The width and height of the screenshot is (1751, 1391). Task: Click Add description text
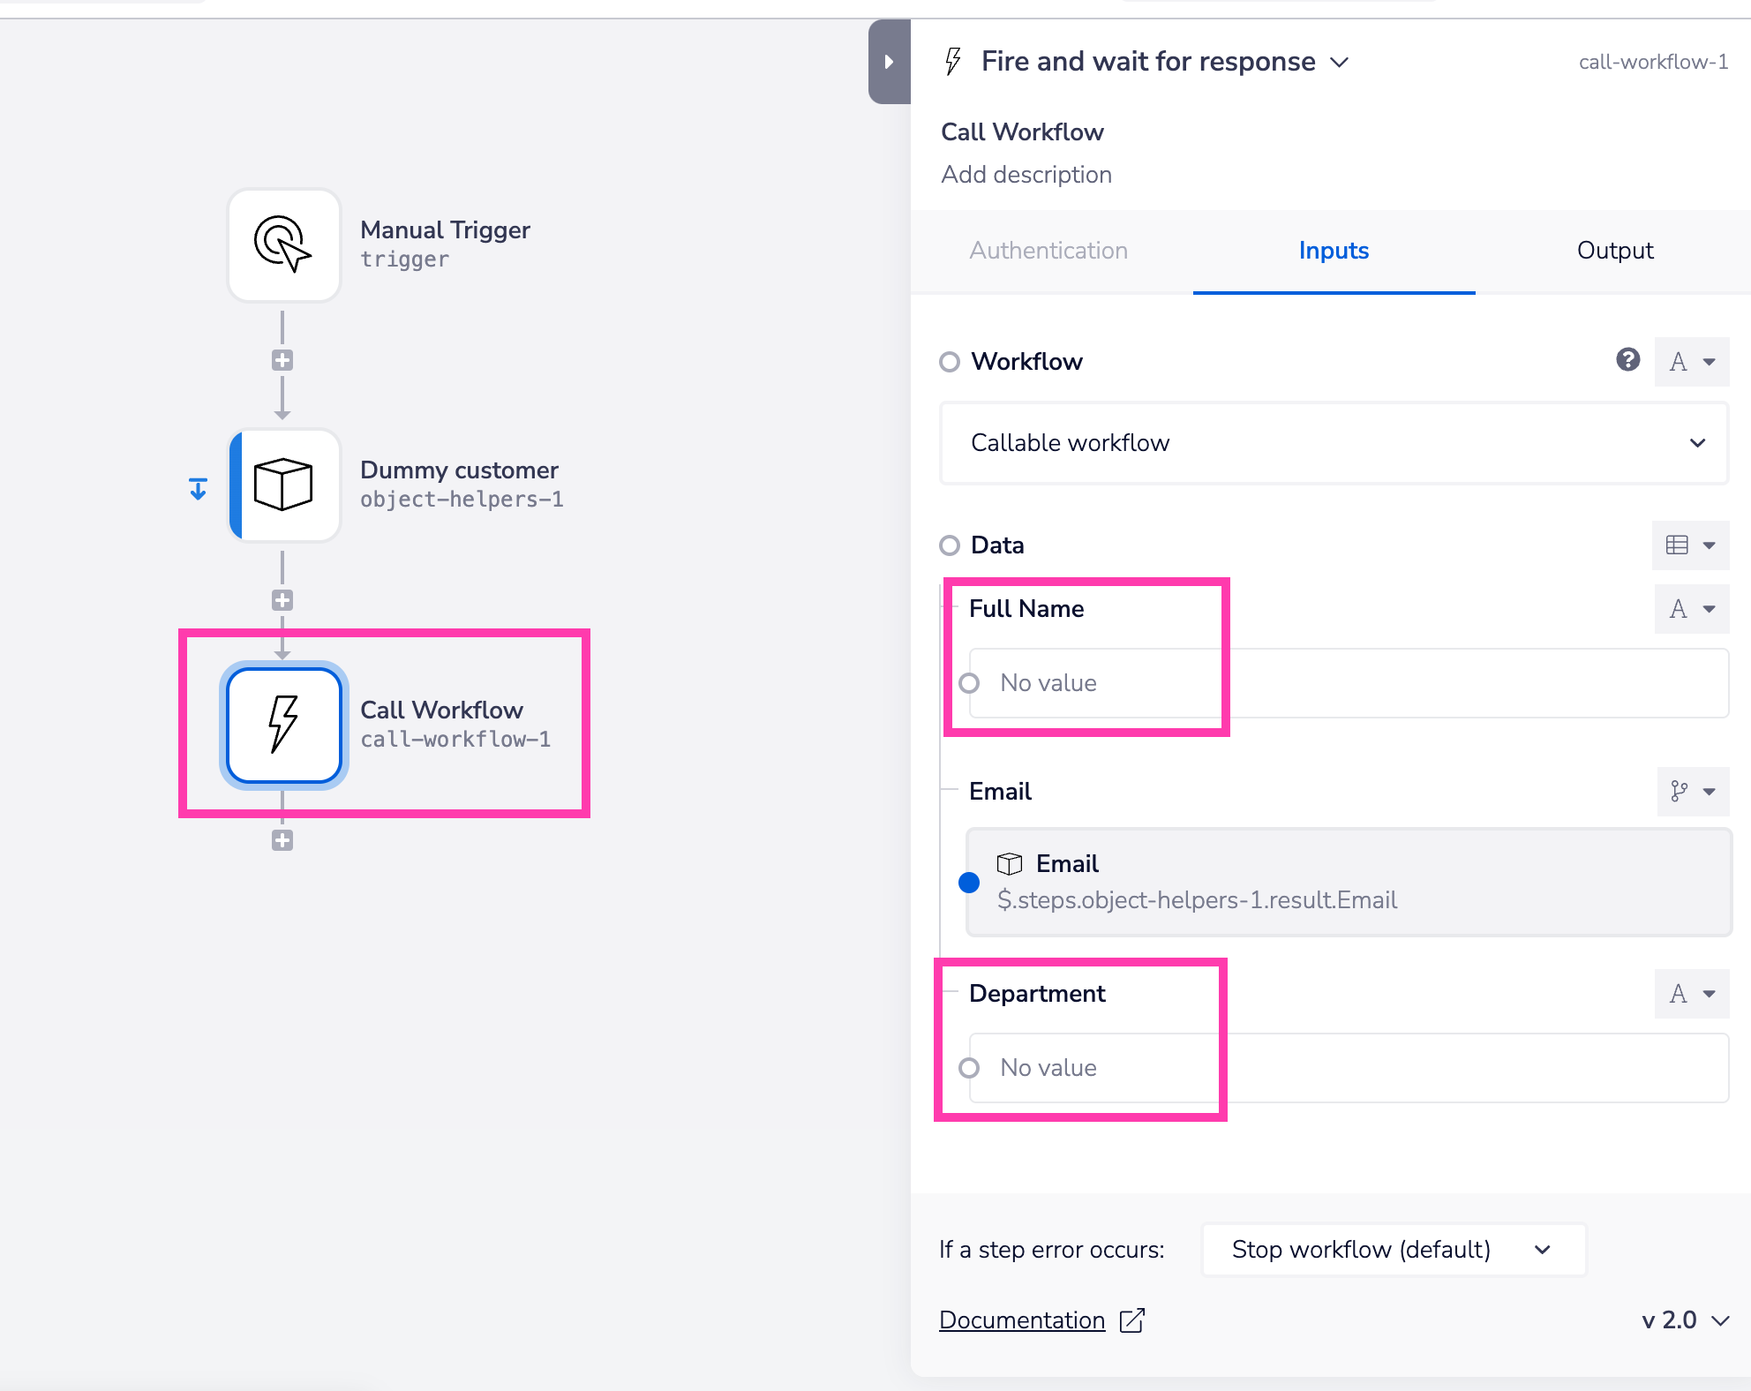coord(1026,175)
